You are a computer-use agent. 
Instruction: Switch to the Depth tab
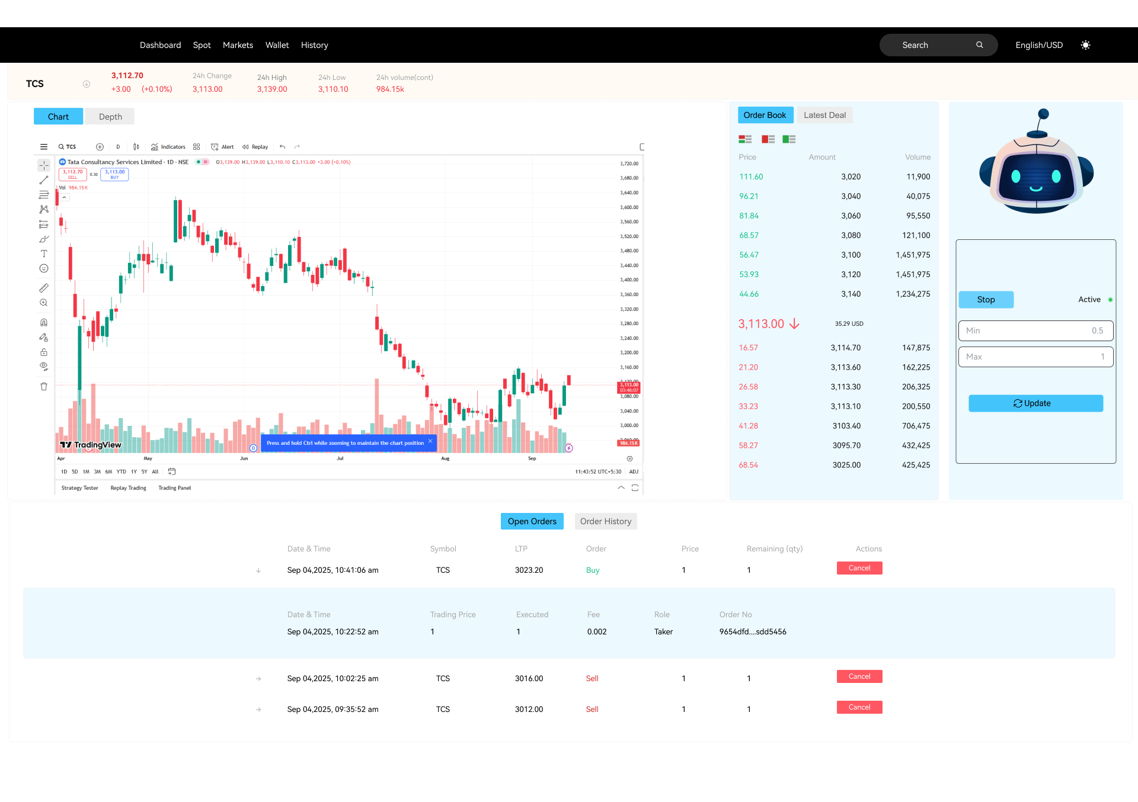pos(110,116)
